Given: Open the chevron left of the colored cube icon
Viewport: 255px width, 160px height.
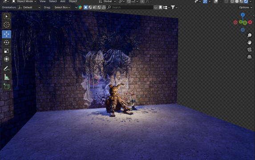Looking at the screenshot, I should click(x=76, y=8).
